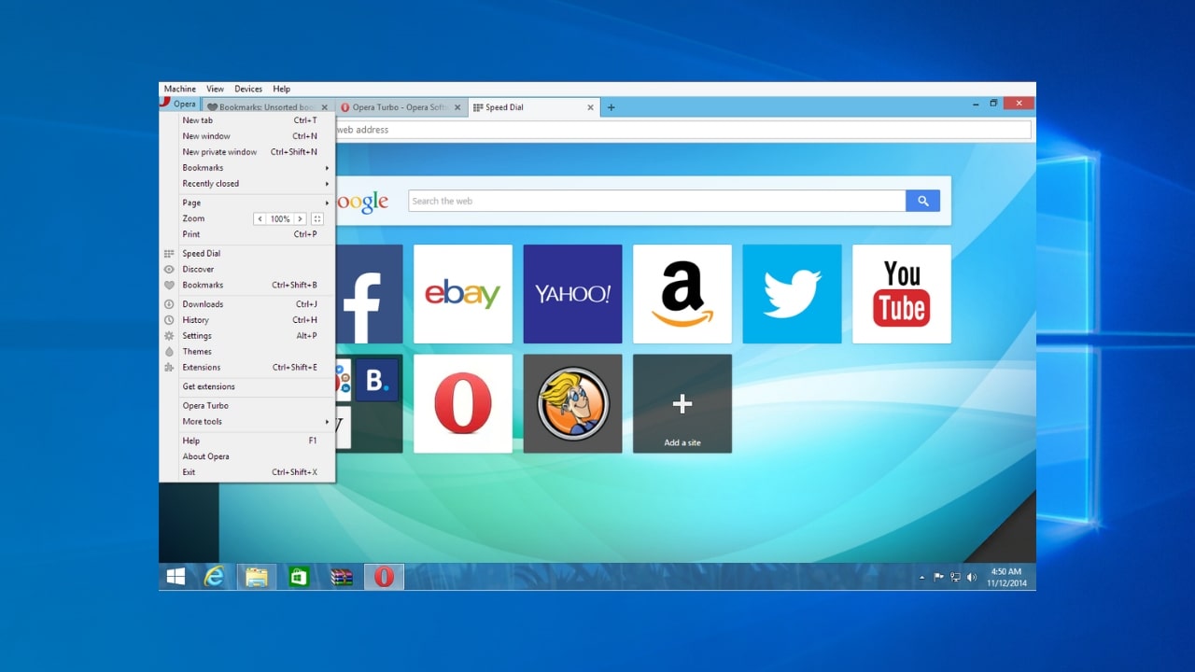Screen dimensions: 1195x672
Task: Click the Extensions puzzle icon in menu
Action: pyautogui.click(x=169, y=368)
